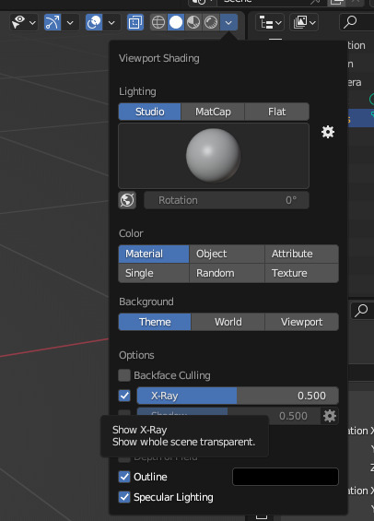The width and height of the screenshot is (374, 521).
Task: Open the Outliner editor type menu
Action: click(x=270, y=23)
